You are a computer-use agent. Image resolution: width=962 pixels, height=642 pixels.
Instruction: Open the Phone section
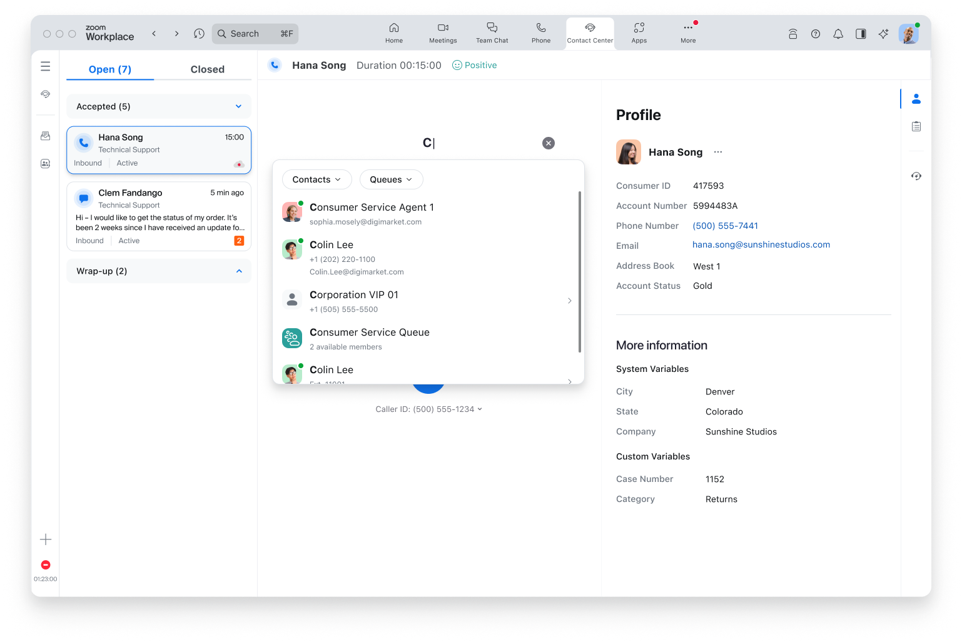coord(540,33)
